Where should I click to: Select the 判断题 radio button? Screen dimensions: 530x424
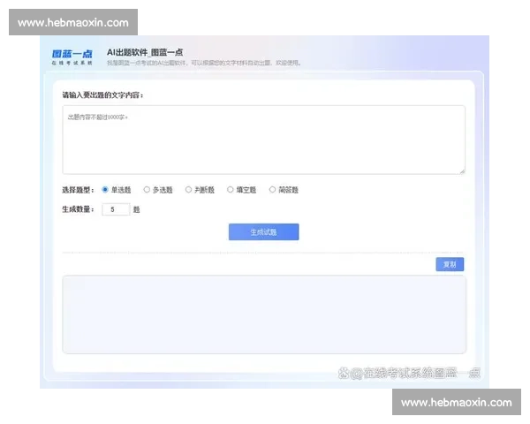click(x=188, y=190)
